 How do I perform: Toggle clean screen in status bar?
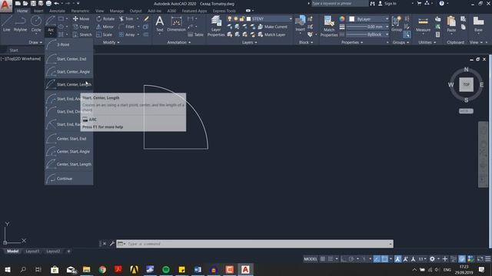pyautogui.click(x=480, y=259)
